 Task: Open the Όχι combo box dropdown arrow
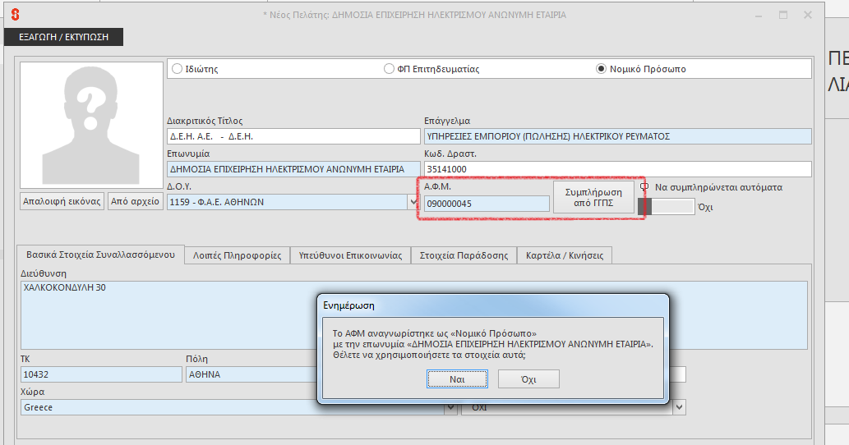click(x=680, y=408)
